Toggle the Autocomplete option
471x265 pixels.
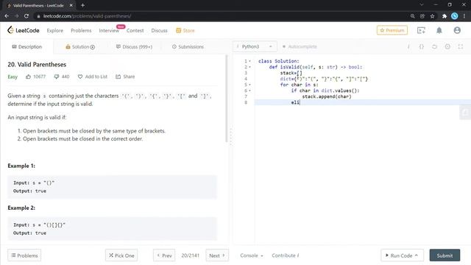click(x=300, y=46)
